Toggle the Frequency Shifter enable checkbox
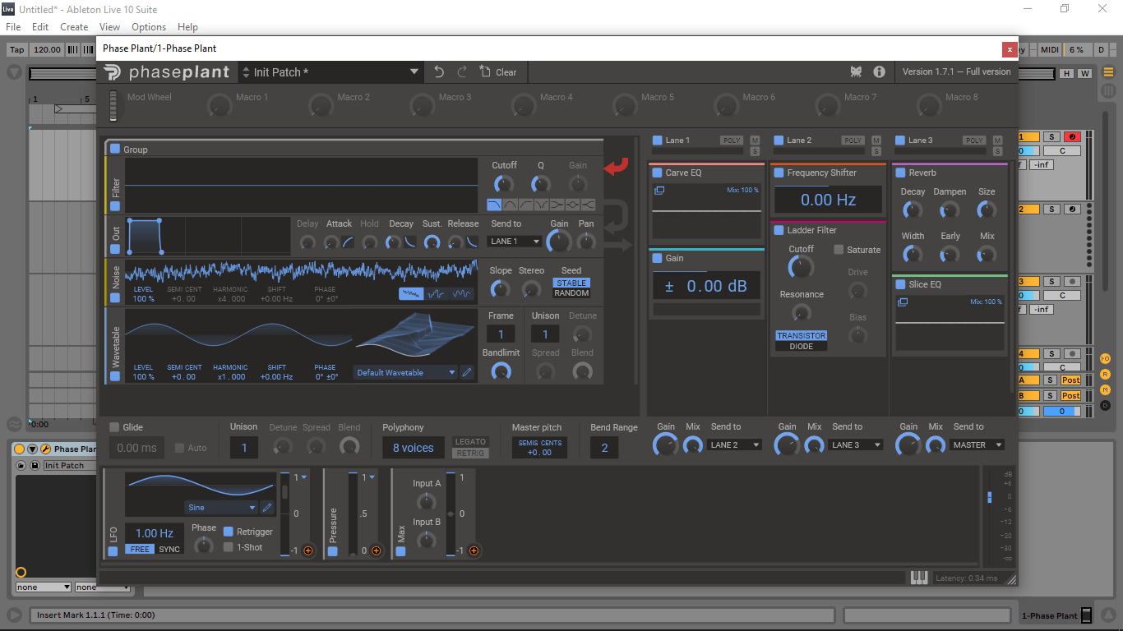 pyautogui.click(x=779, y=173)
